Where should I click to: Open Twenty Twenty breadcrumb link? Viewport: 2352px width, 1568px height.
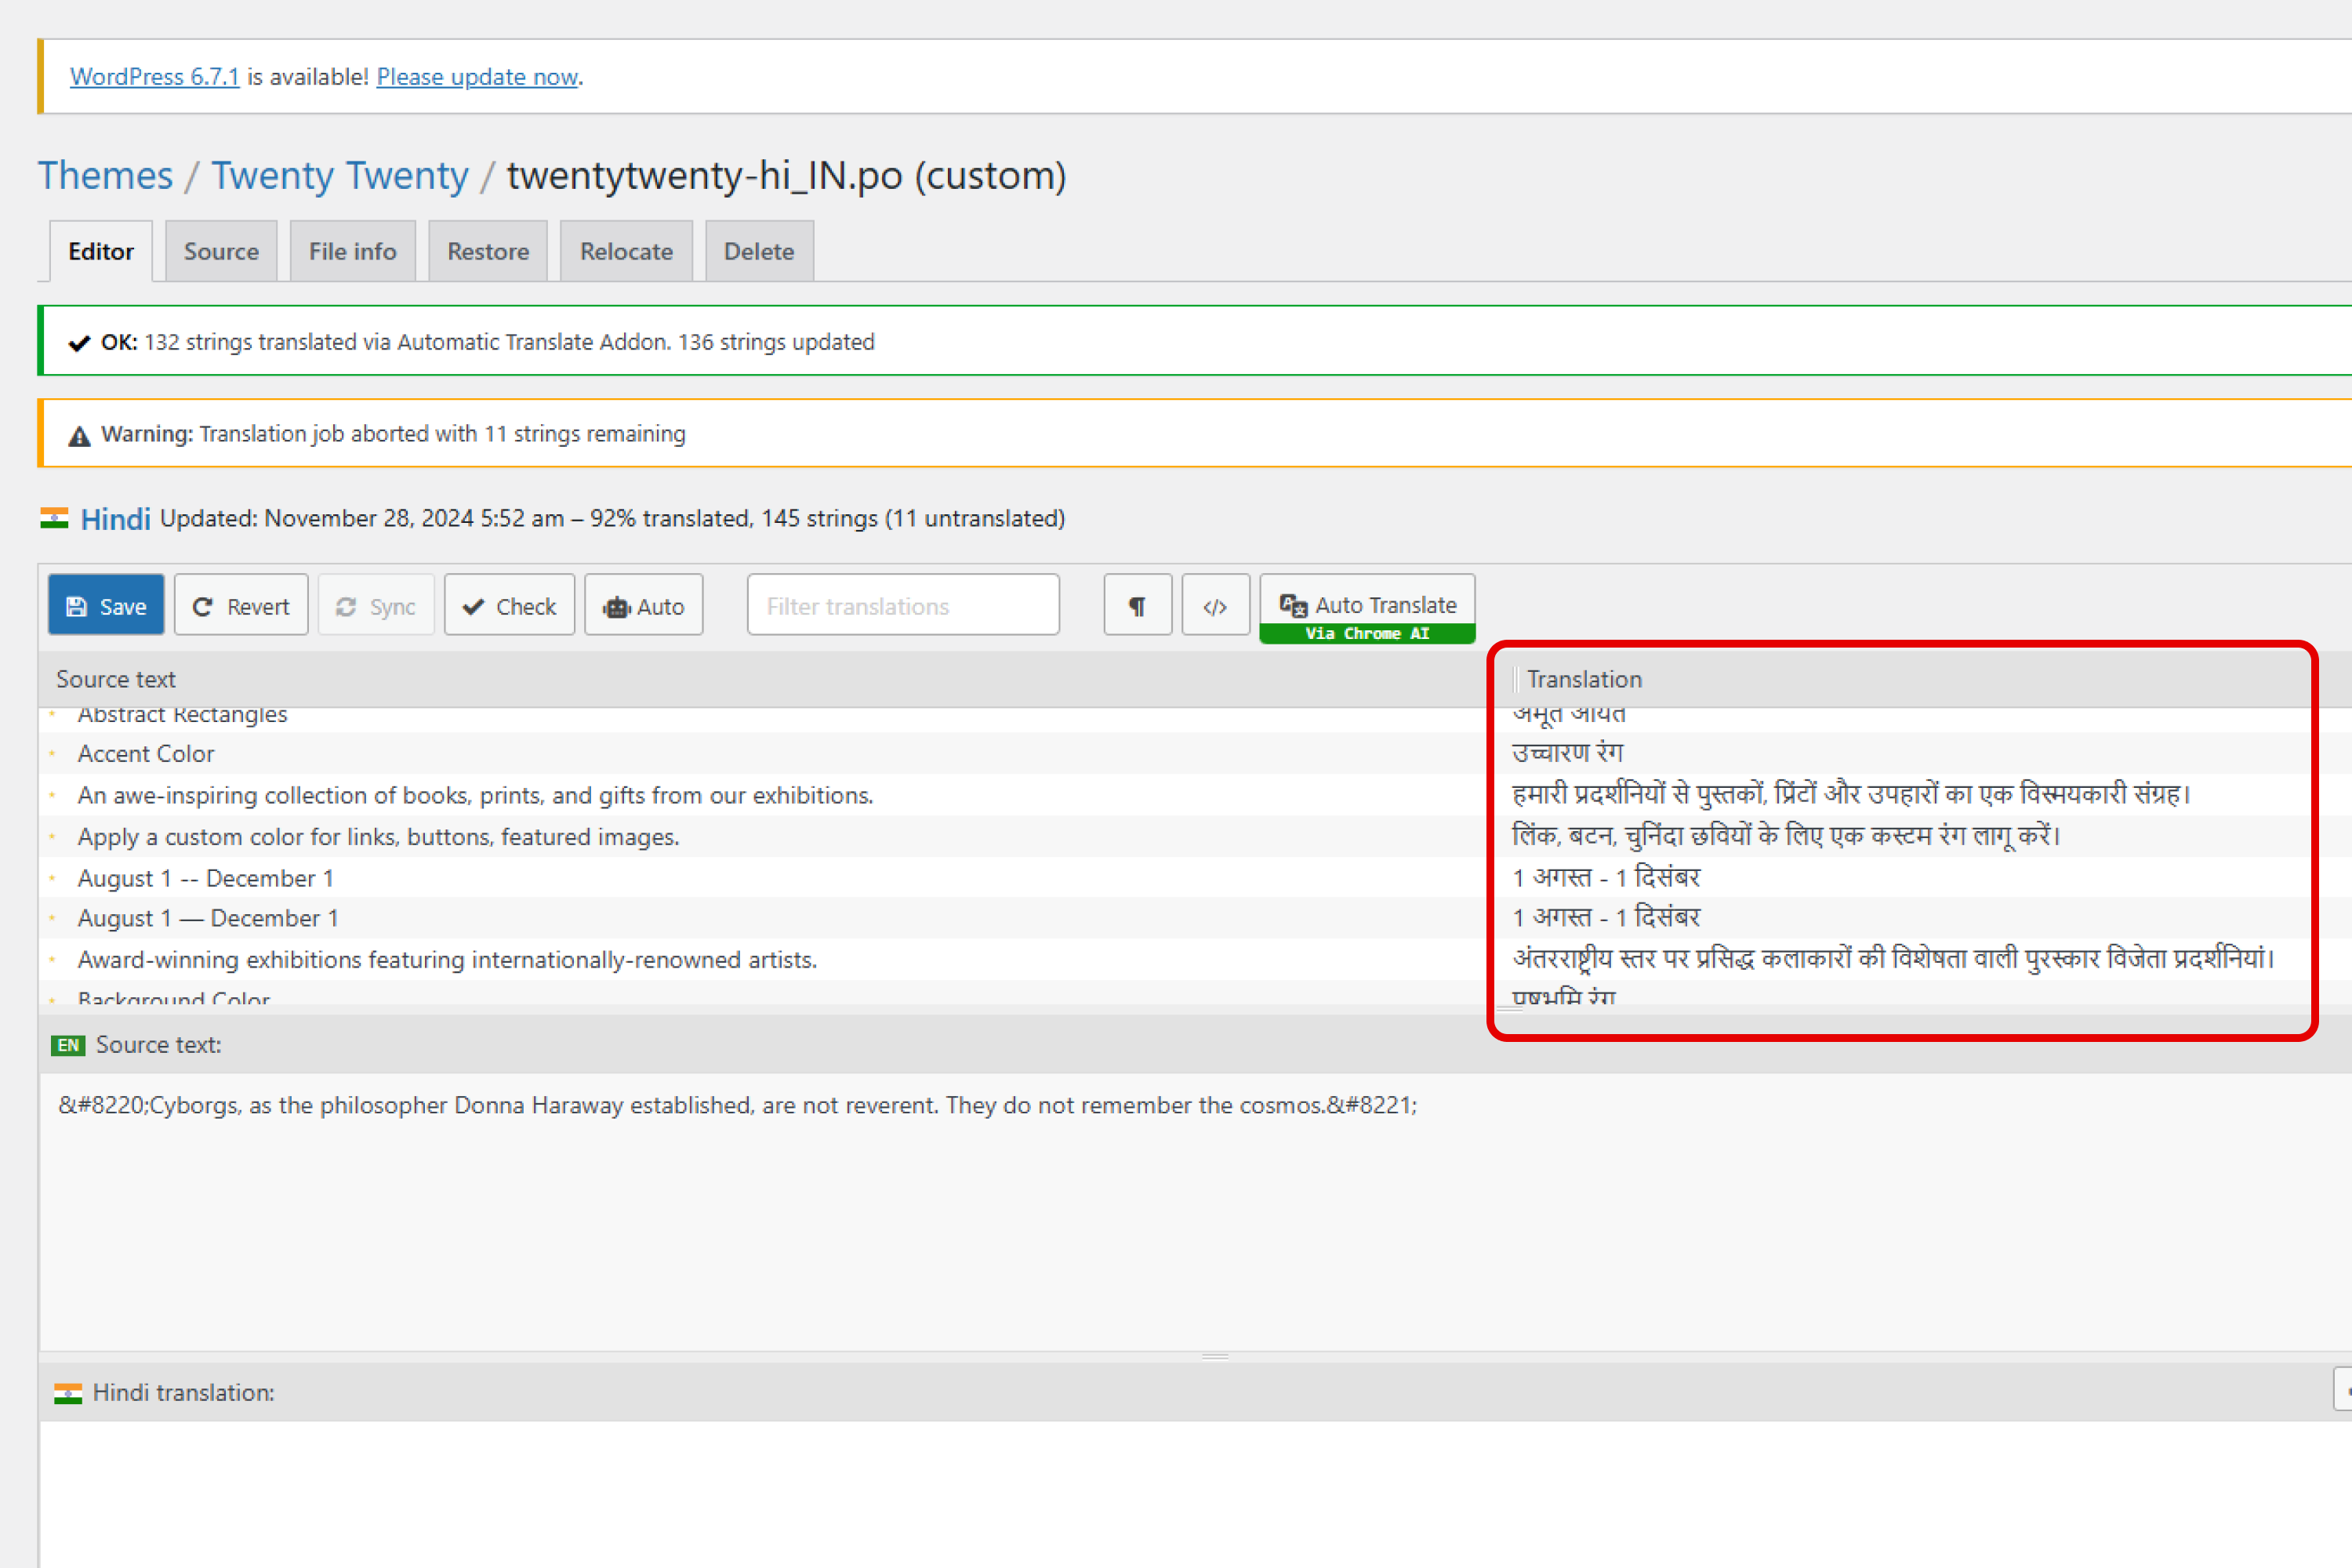(339, 176)
